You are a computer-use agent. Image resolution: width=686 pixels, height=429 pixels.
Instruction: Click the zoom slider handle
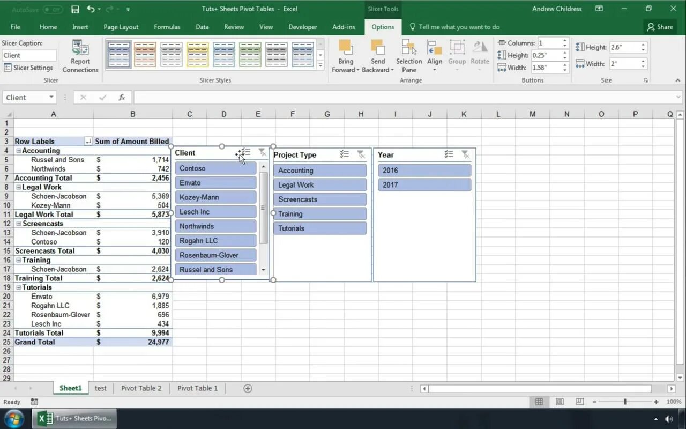click(x=625, y=402)
